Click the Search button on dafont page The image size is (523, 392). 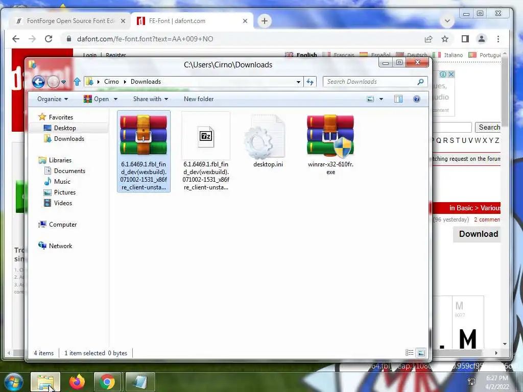pos(489,127)
